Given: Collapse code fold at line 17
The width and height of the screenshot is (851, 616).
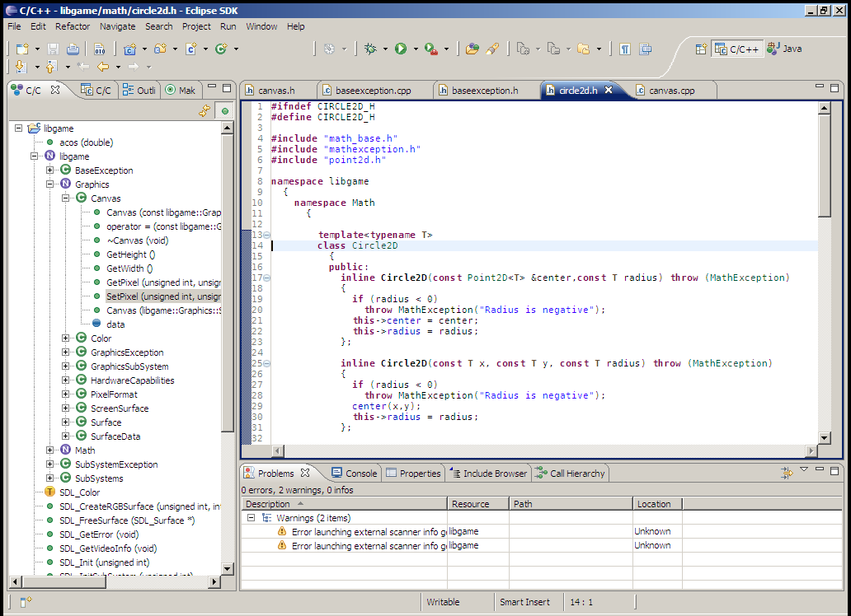Looking at the screenshot, I should pyautogui.click(x=266, y=278).
